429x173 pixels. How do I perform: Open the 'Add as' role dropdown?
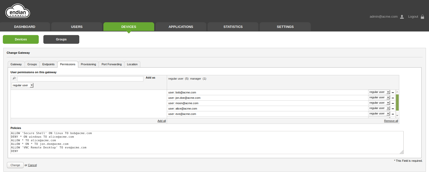point(22,85)
